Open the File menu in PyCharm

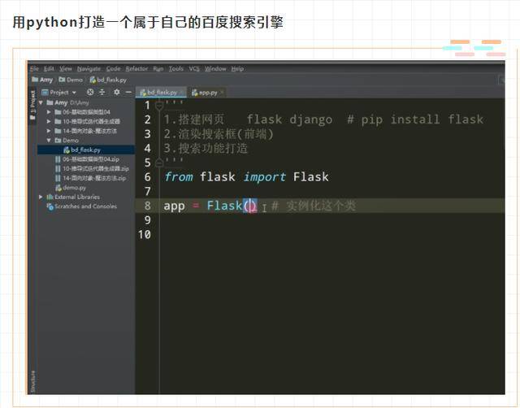pos(34,68)
